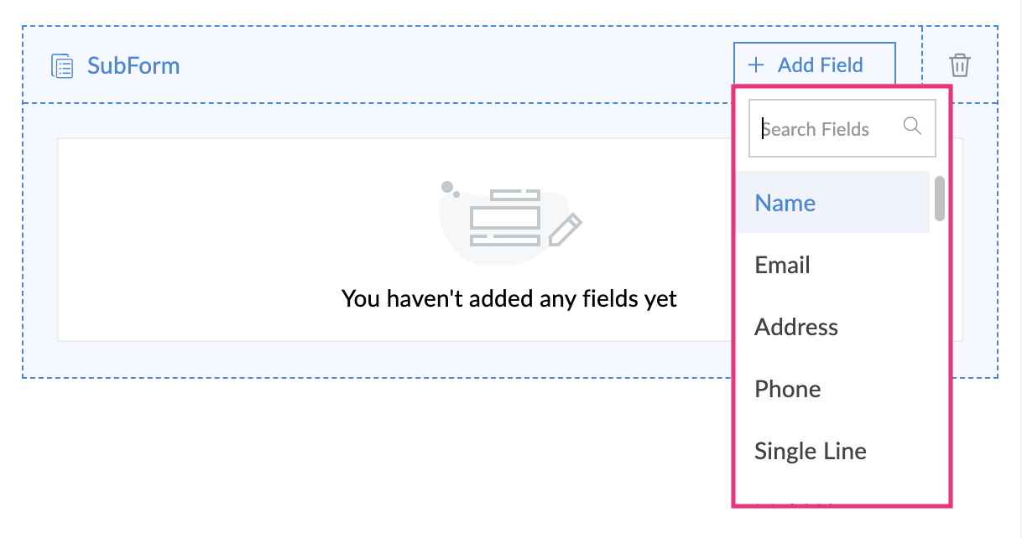Select Phone in the fields dropdown
Viewport: 1022px width, 538px height.
click(x=788, y=389)
